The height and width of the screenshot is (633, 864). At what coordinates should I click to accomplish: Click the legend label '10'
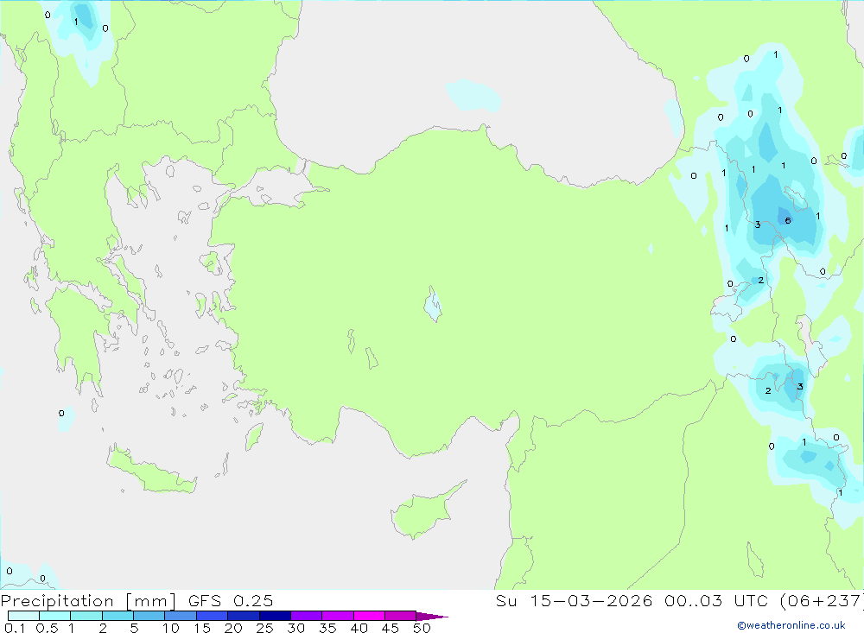(171, 628)
